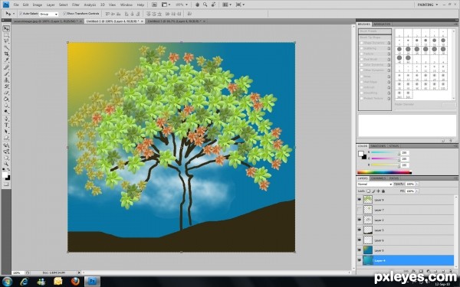This screenshot has height=287, width=460.
Task: Select the Layer 6 row
Action: pos(406,240)
